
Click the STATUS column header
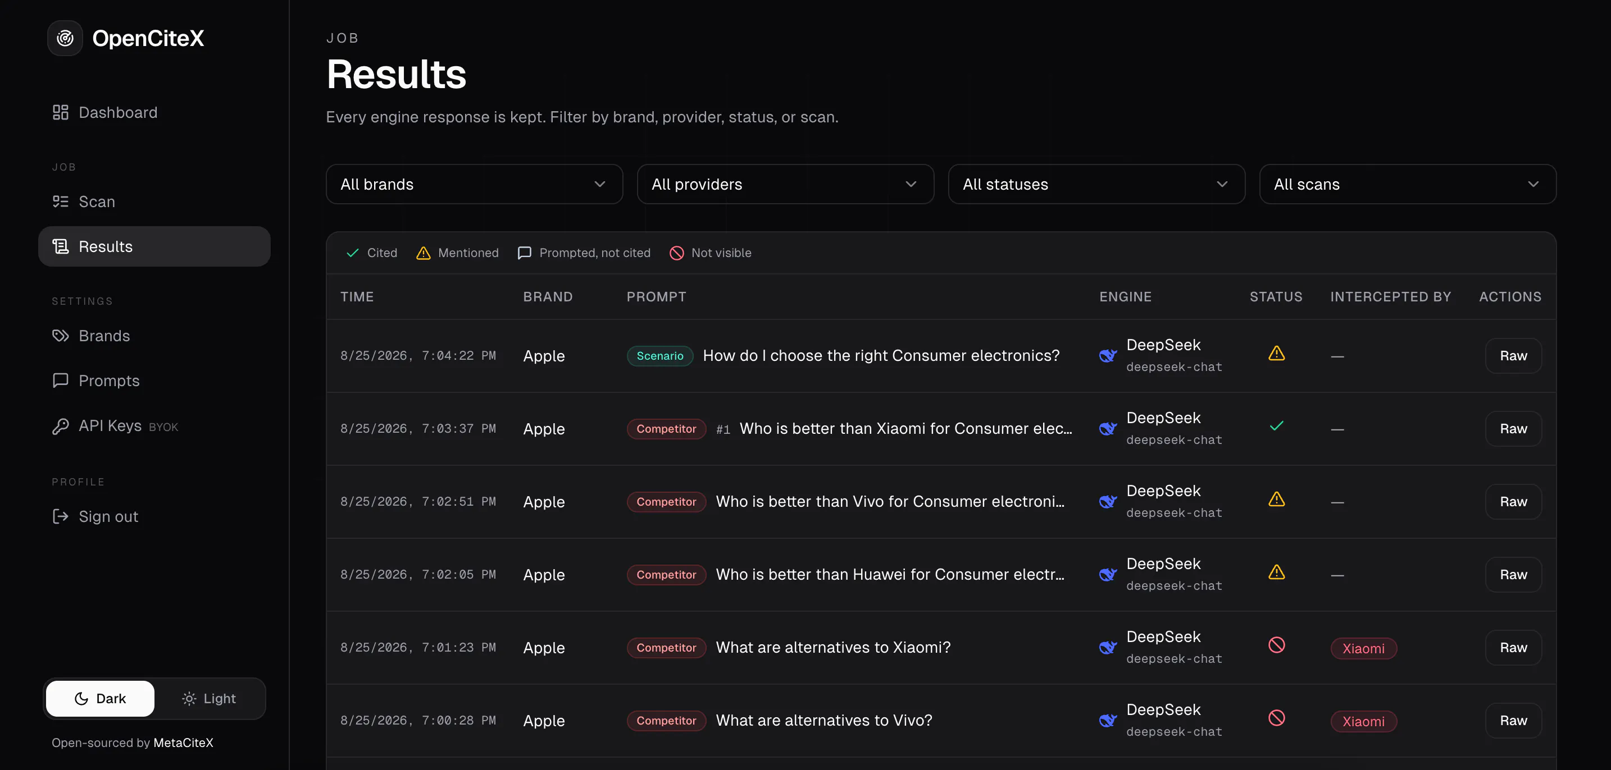(x=1276, y=297)
